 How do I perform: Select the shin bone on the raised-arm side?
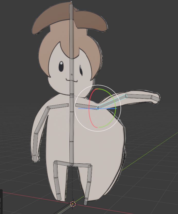pyautogui.click(x=87, y=190)
